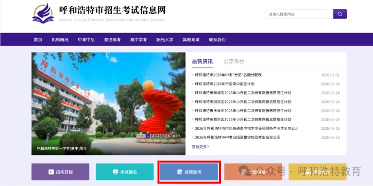Open 赛罕区2026年小升初二次统筹 news item
The width and height of the screenshot is (373, 186).
243,119
